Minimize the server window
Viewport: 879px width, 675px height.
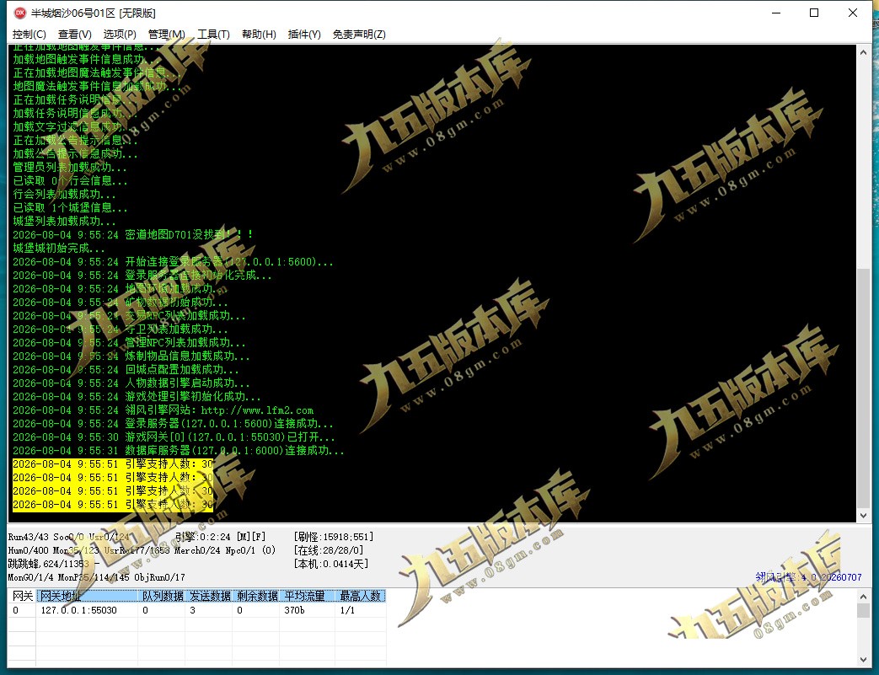click(776, 13)
